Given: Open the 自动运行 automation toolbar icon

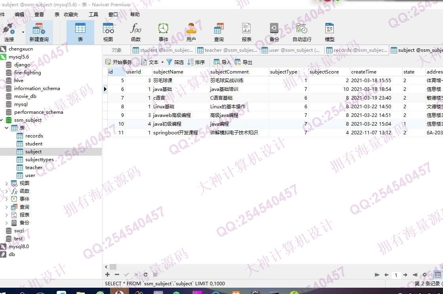Looking at the screenshot, I should pyautogui.click(x=302, y=32).
